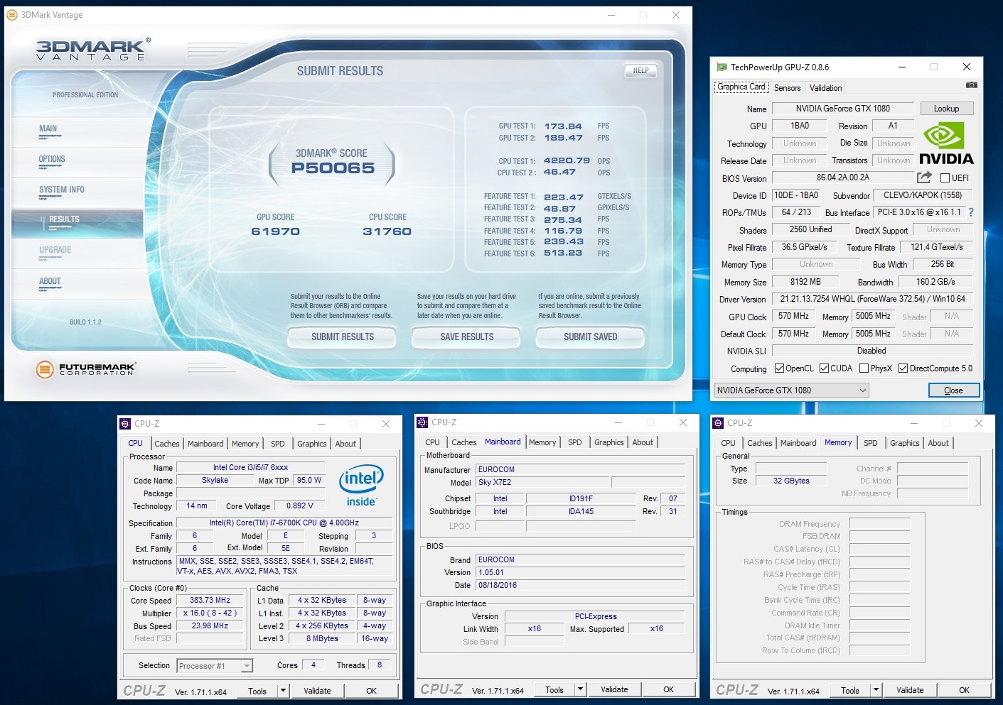Click the NVIDIA logo in GPU-Z
Screen dimensions: 1003x705
[945, 144]
